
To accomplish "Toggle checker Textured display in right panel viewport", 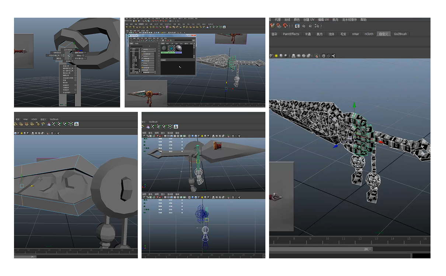I will coord(272,56).
